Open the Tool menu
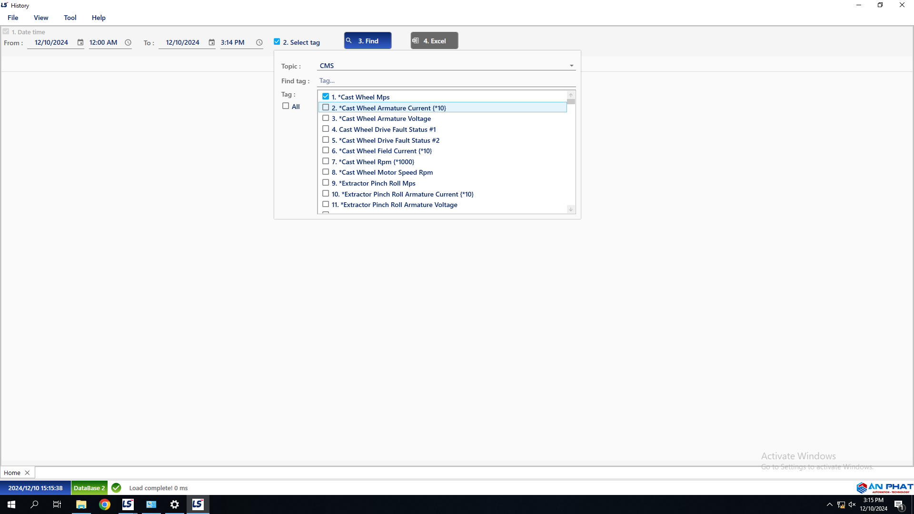914x514 pixels. pos(70,18)
